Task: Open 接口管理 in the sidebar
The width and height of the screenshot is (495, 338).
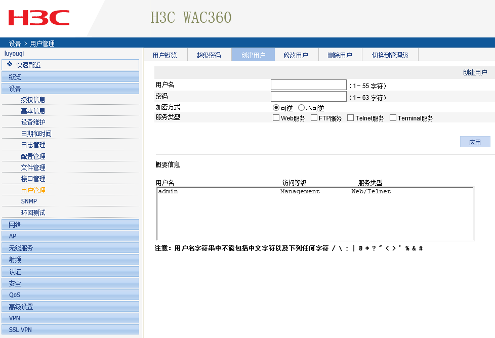Action: [x=33, y=179]
